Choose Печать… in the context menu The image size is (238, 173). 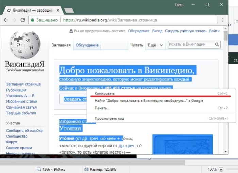(x=161, y=108)
